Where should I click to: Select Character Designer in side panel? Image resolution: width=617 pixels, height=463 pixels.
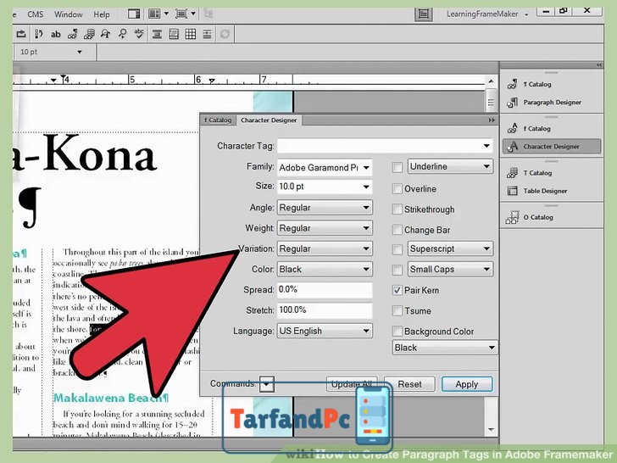pos(552,147)
